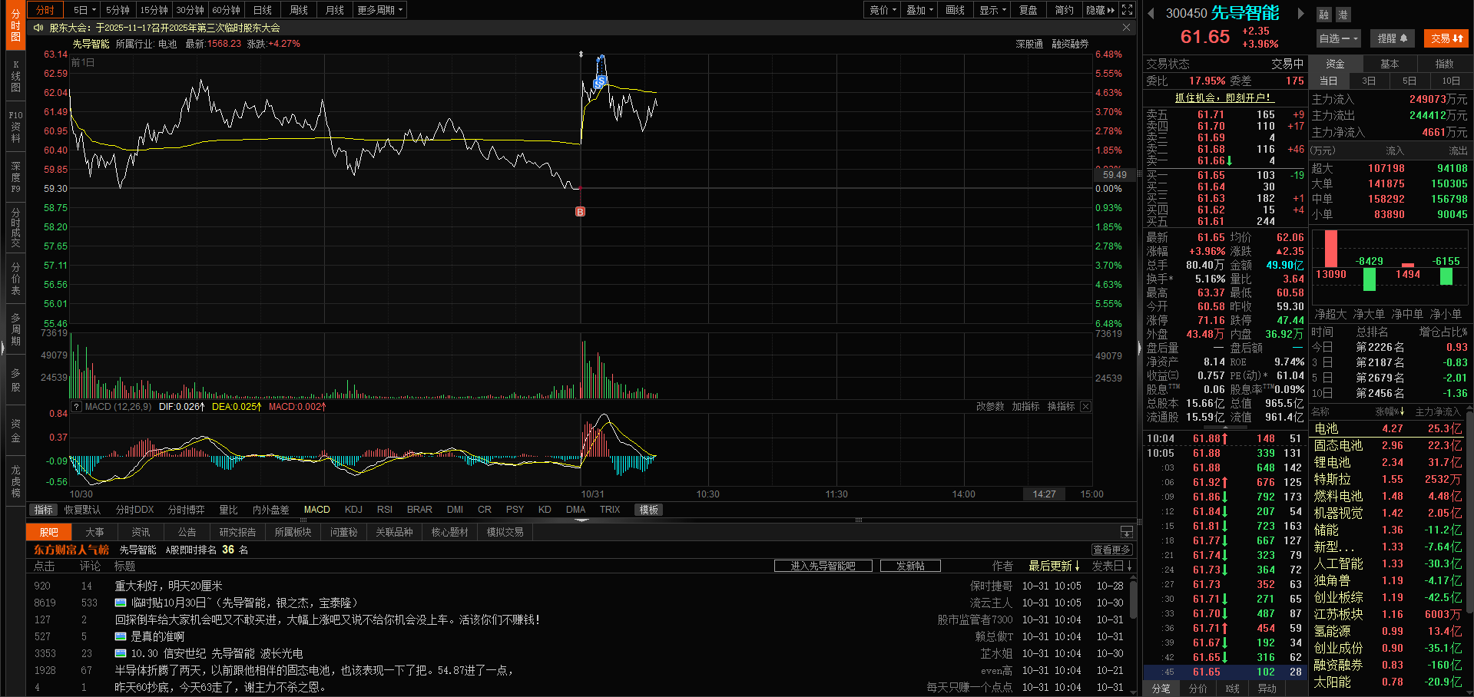Open the 模板 template selector
The height and width of the screenshot is (697, 1474).
(649, 510)
